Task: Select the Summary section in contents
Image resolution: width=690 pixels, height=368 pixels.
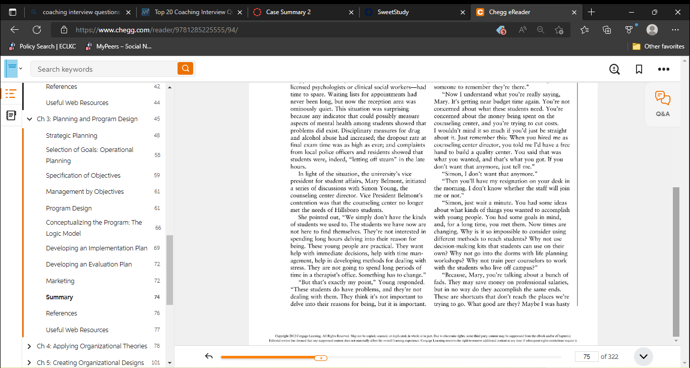Action: (60, 297)
